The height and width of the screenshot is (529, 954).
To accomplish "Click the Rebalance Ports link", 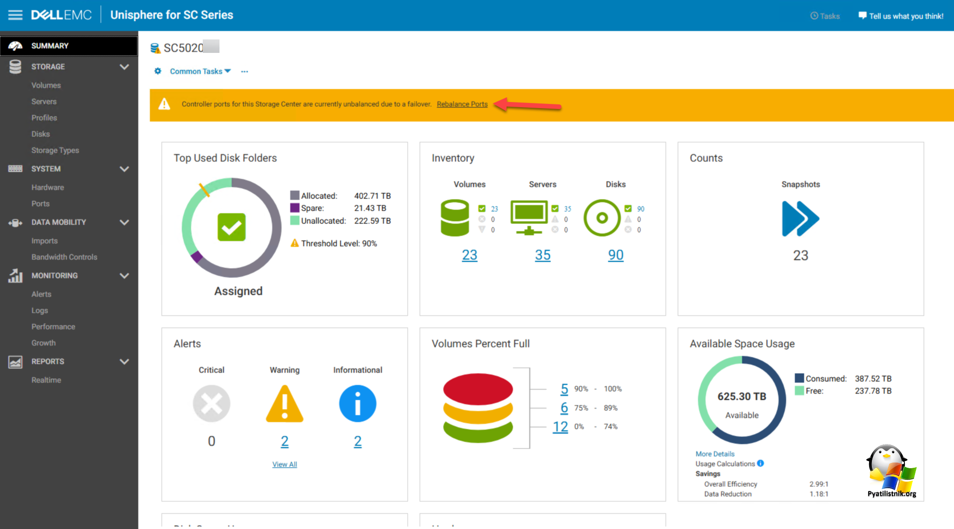I will pos(462,104).
